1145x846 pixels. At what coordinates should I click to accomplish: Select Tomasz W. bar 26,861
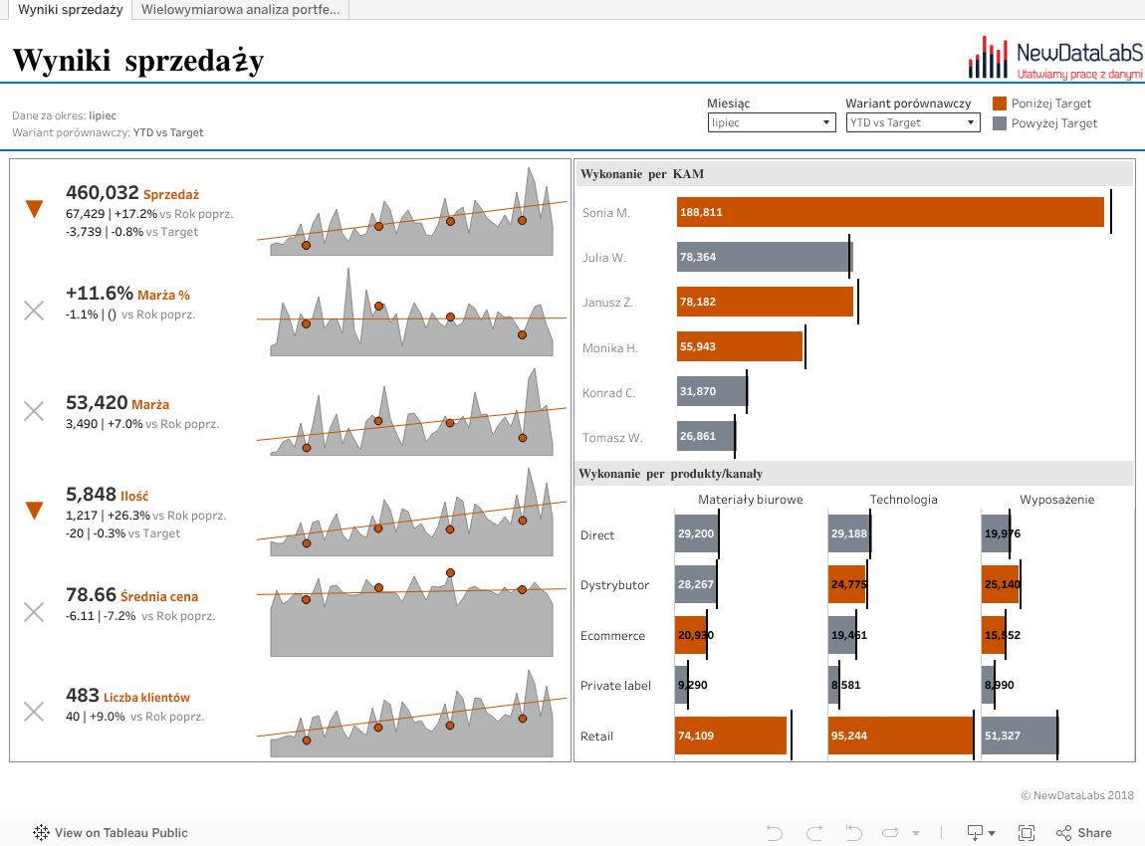tap(706, 436)
